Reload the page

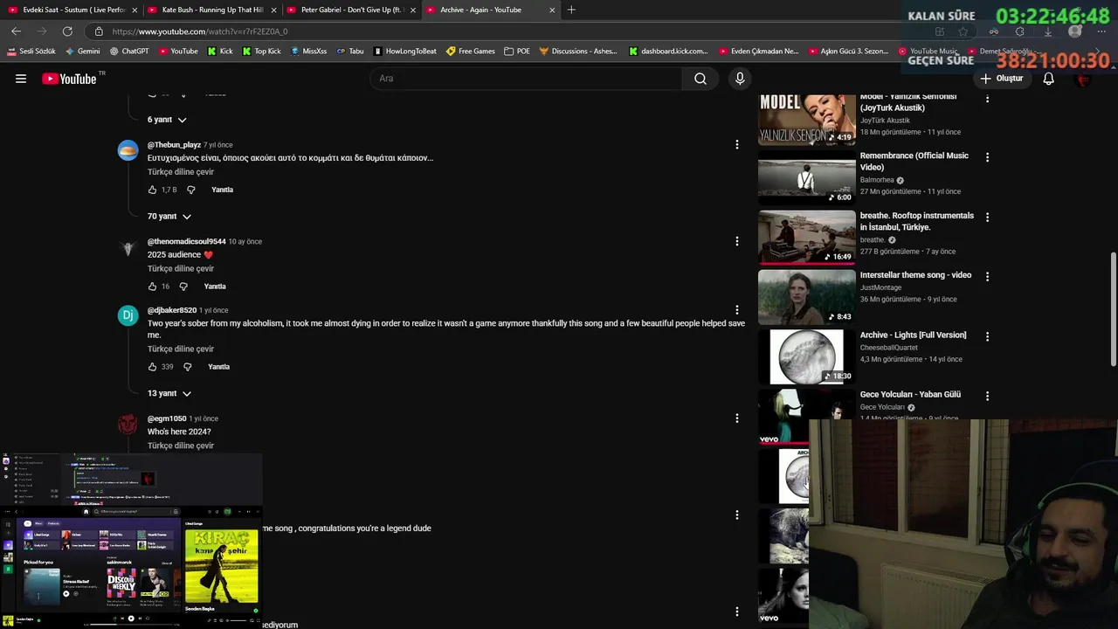[x=67, y=31]
